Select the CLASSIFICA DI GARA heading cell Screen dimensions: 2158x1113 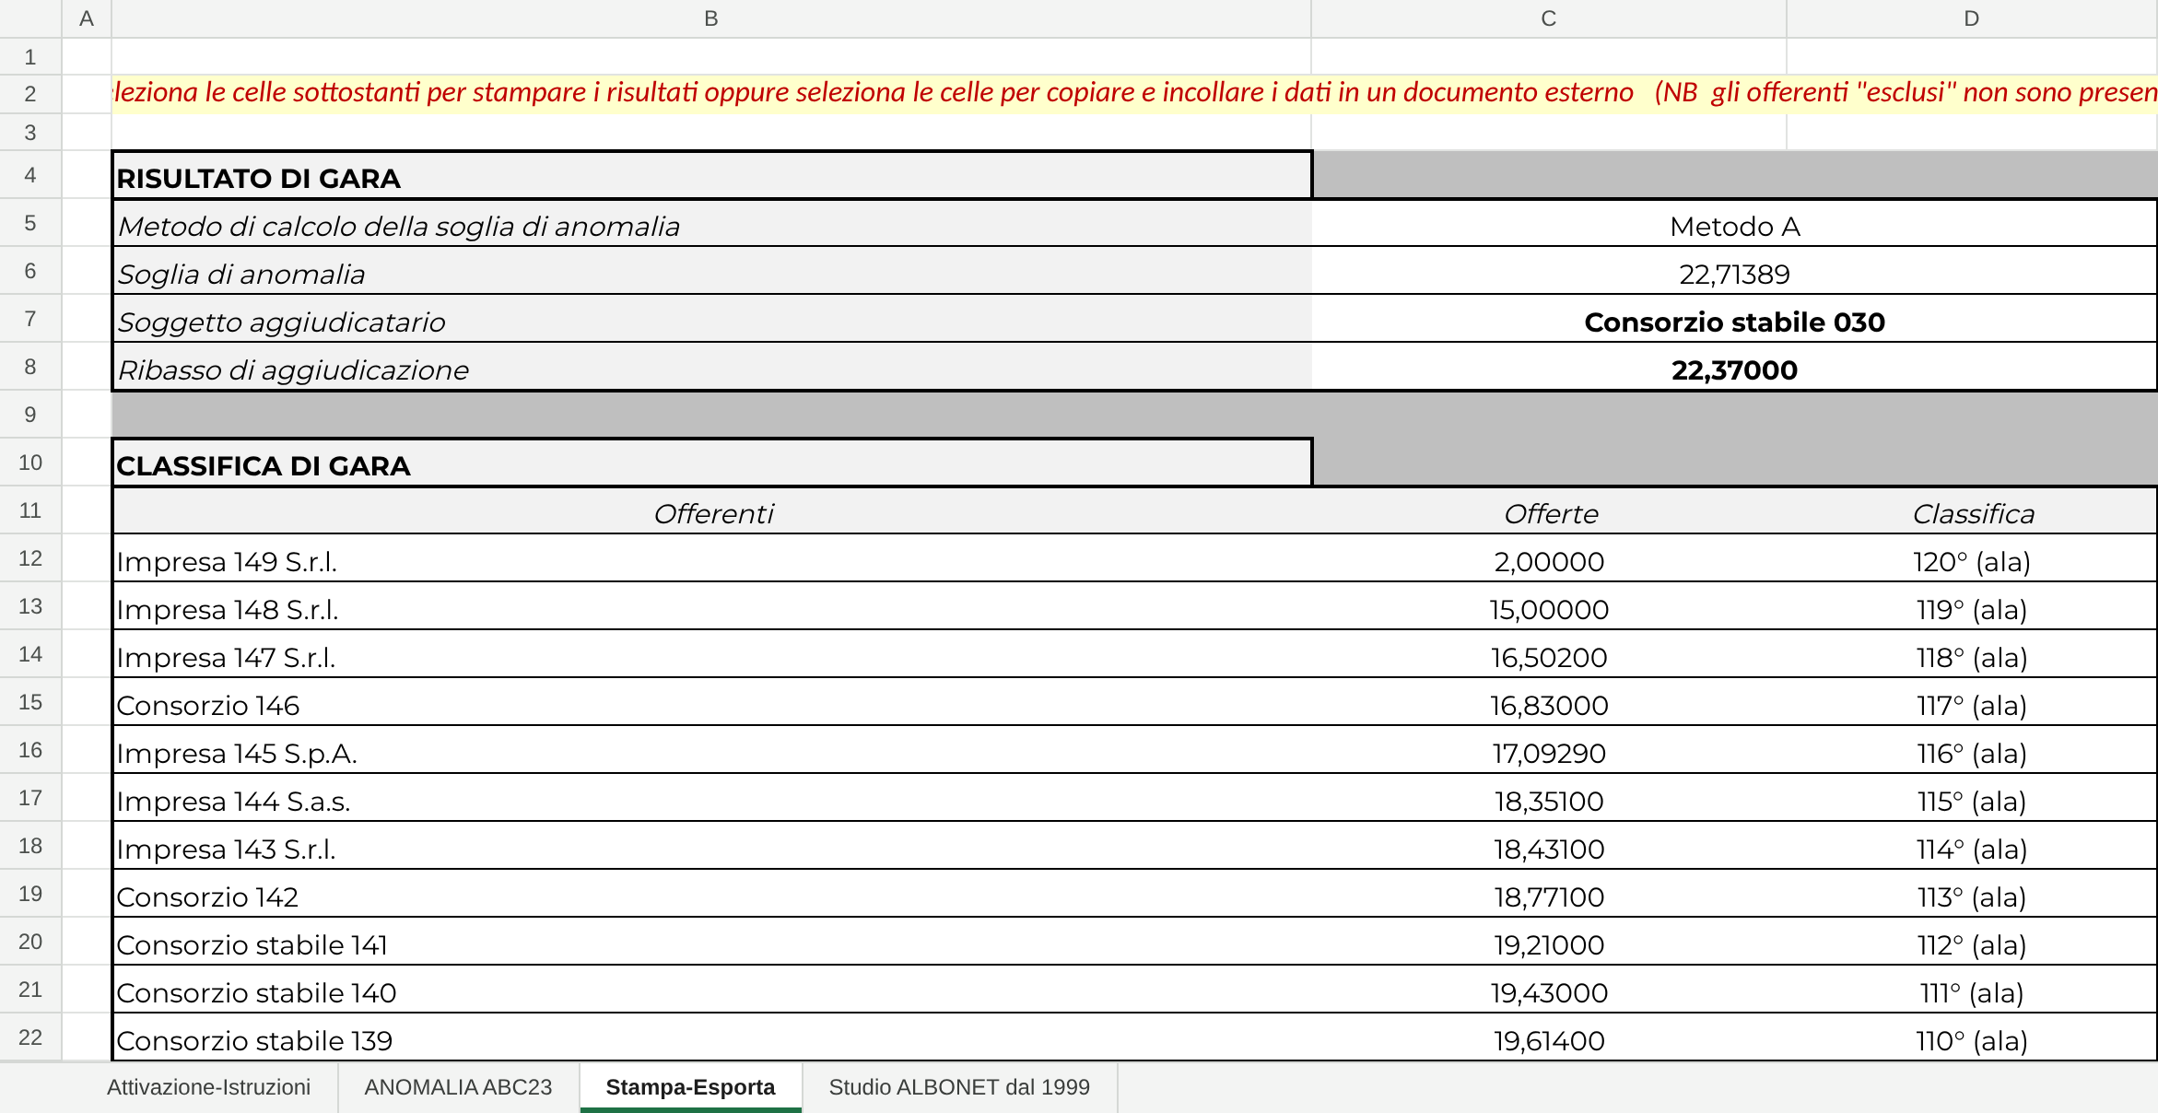tap(711, 464)
